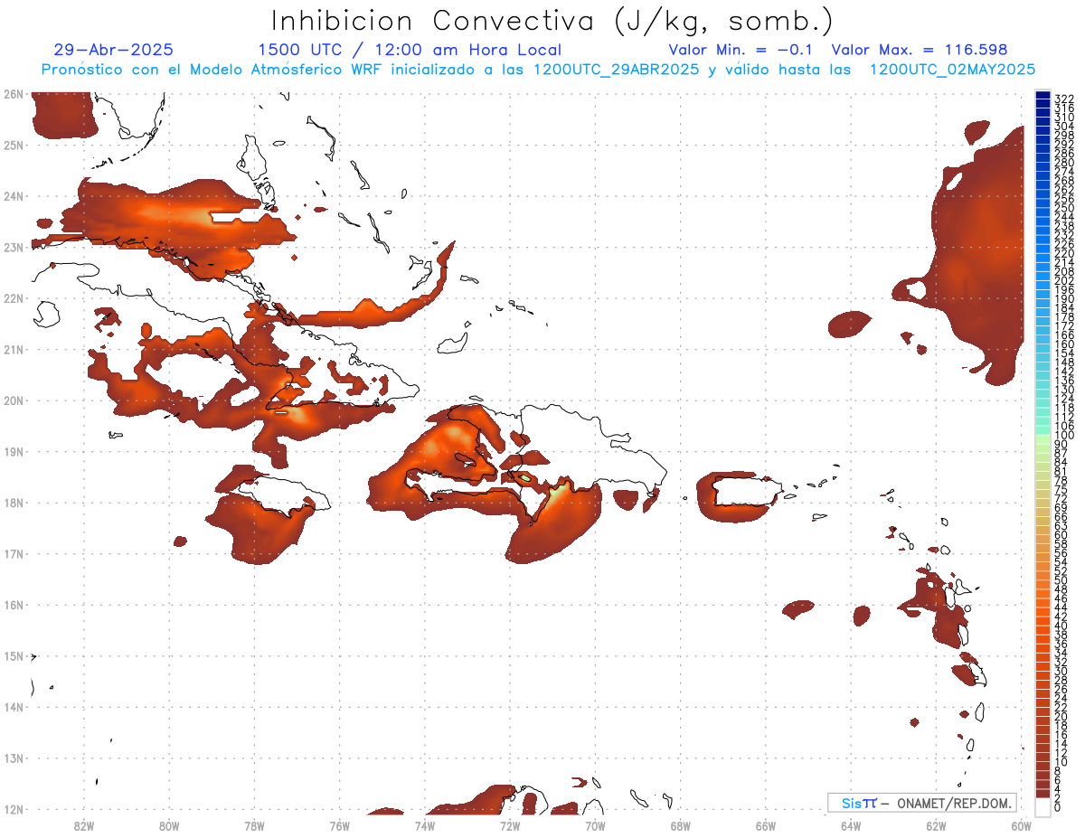
Task: Click the dark blue 322 colorbar swatch
Action: click(x=1043, y=97)
